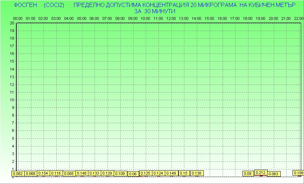Screen dimensions: 304x184
Task: Click the 0.148 value label
Action: pyautogui.click(x=82, y=173)
